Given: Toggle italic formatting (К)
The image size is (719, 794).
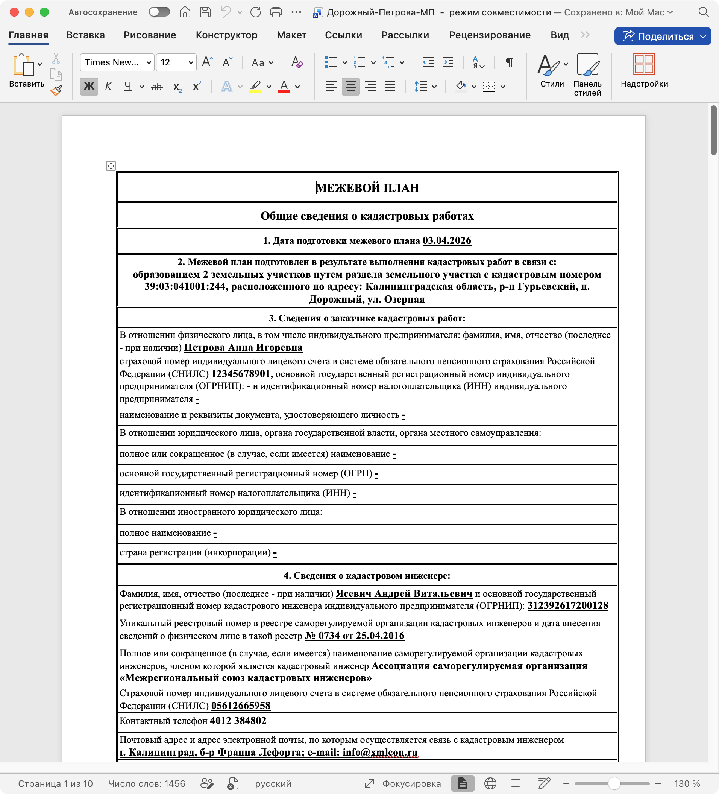Looking at the screenshot, I should point(108,86).
